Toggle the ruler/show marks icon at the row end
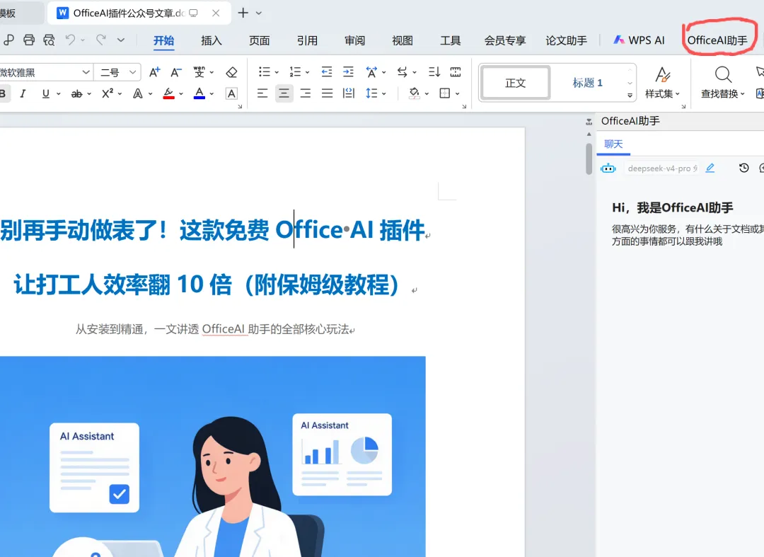The height and width of the screenshot is (557, 764). tap(456, 72)
